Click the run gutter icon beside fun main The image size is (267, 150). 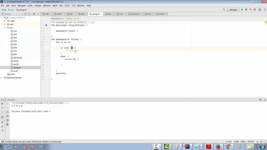(46, 25)
